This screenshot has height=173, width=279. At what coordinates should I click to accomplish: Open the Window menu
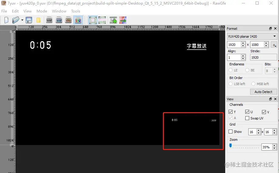pyautogui.click(x=59, y=11)
